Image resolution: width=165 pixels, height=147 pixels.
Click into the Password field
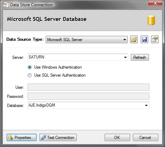click(88, 96)
